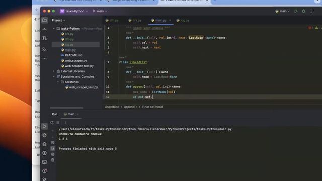The image size is (322, 181).
Task: Open the Pull Requests tool window
Action: [44, 38]
